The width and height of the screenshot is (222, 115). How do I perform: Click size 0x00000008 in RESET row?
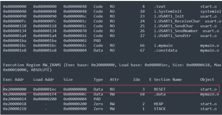[x=75, y=89]
